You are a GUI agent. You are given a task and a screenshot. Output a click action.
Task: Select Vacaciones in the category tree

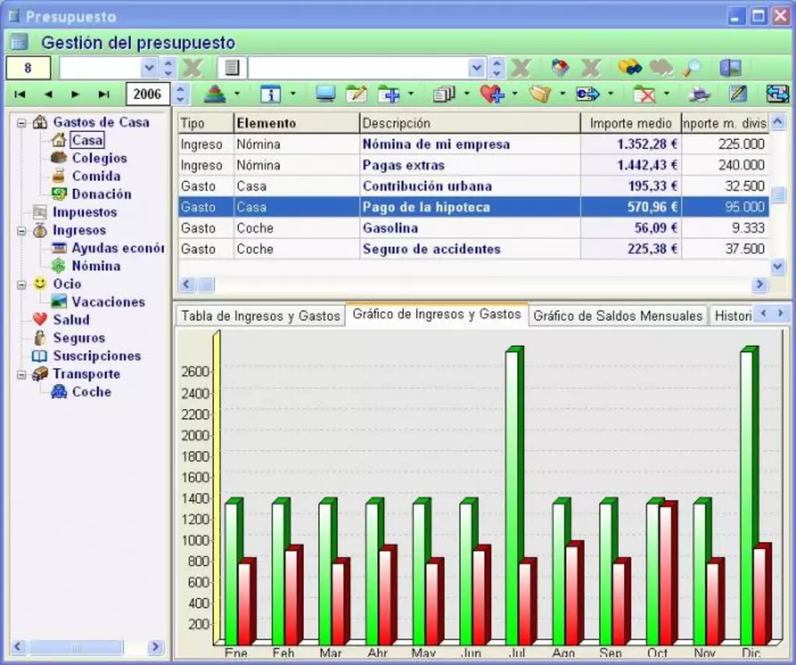point(108,302)
